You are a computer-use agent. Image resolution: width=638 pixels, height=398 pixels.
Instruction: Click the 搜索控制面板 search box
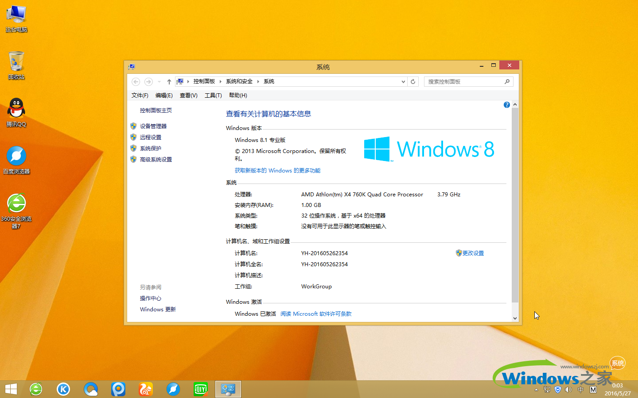tap(465, 81)
